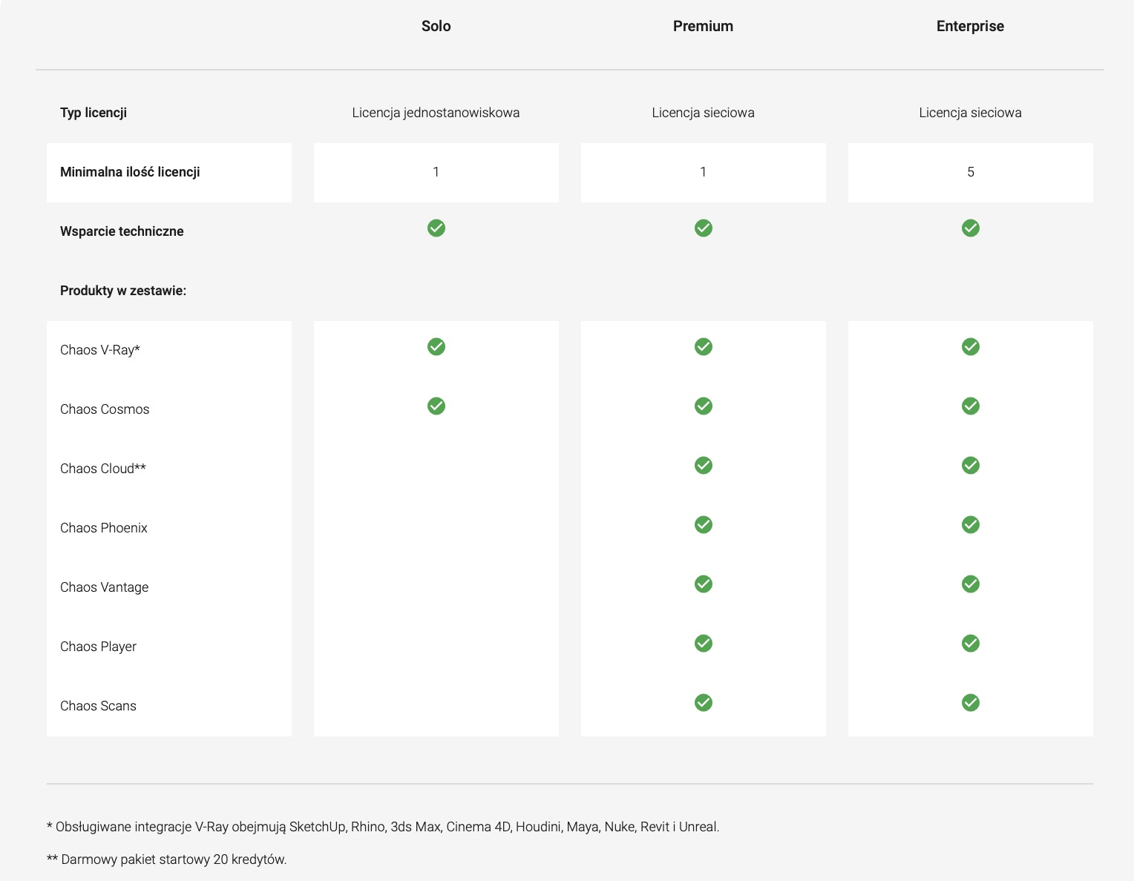This screenshot has width=1134, height=881.
Task: Click the Chaos V-Ray* product name
Action: (100, 350)
